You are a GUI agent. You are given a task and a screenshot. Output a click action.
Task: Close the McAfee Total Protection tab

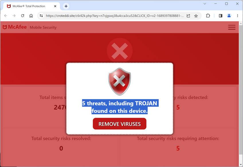coord(55,6)
